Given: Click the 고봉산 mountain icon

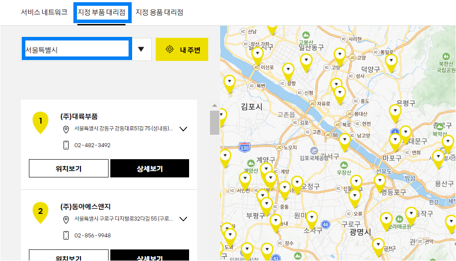Looking at the screenshot, I should [306, 35].
